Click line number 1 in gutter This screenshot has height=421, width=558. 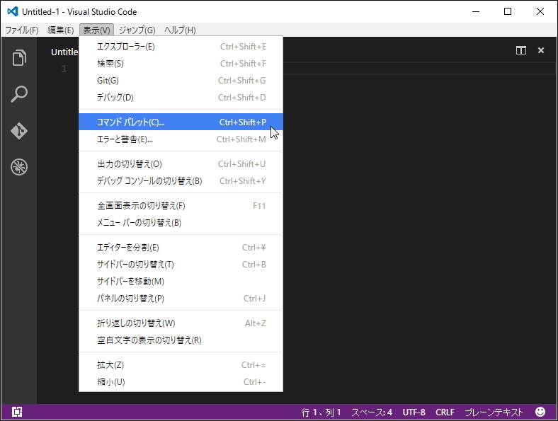click(64, 68)
